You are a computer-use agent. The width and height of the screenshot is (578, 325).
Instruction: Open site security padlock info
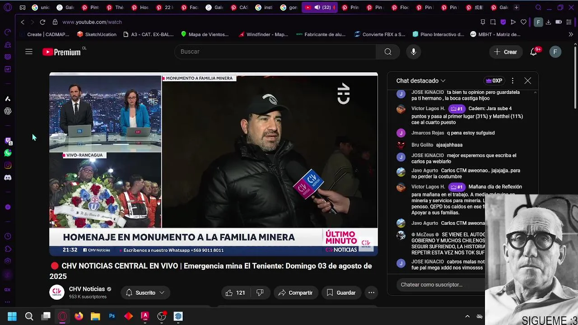click(55, 22)
